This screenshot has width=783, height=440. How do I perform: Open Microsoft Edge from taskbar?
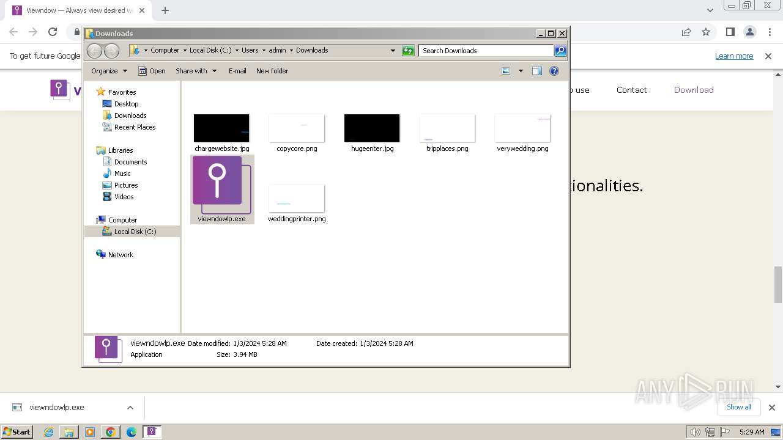[x=132, y=432]
